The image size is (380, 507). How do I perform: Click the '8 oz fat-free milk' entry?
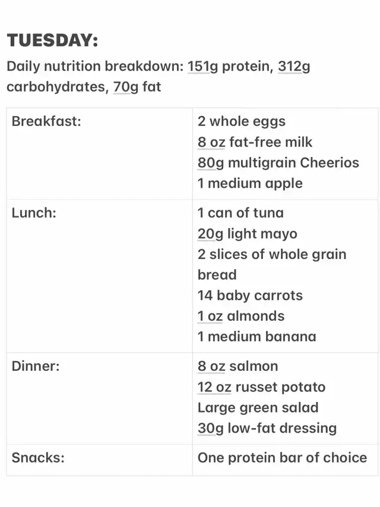pyautogui.click(x=255, y=142)
